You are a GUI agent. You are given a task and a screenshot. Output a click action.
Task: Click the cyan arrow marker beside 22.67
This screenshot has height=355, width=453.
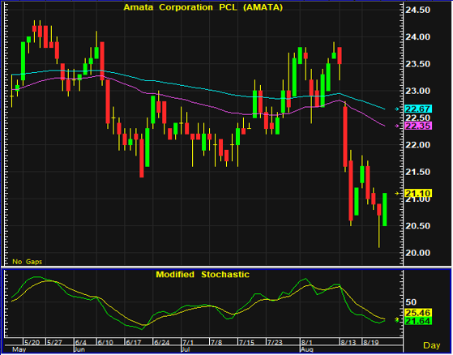(x=397, y=109)
